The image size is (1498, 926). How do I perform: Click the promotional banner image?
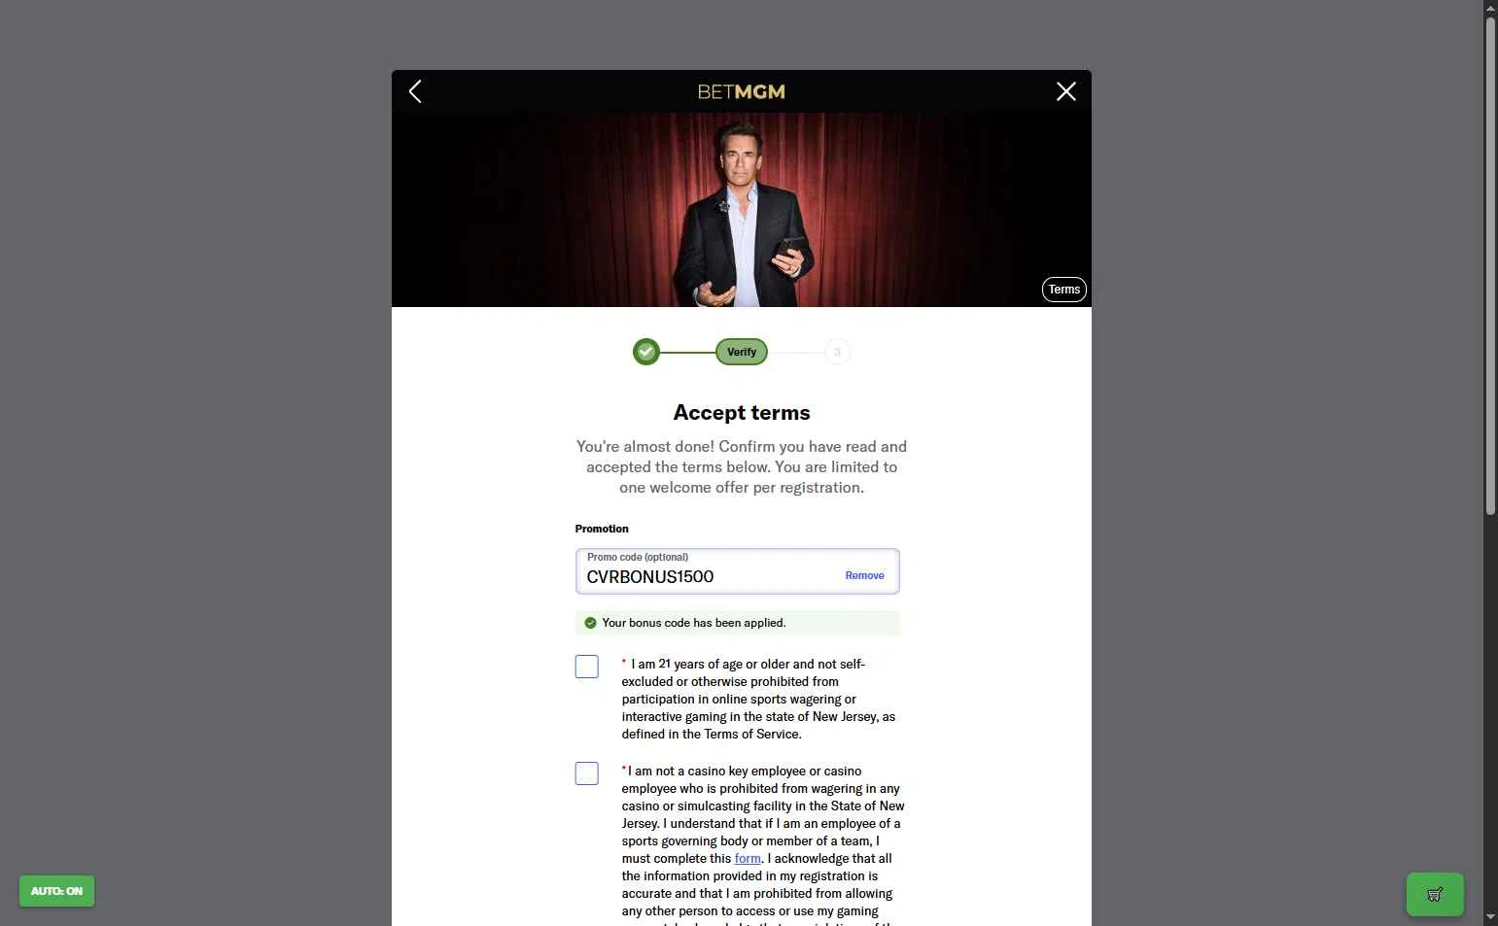742,210
